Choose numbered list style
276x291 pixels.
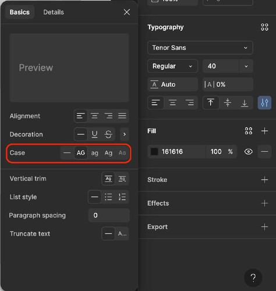pyautogui.click(x=122, y=197)
